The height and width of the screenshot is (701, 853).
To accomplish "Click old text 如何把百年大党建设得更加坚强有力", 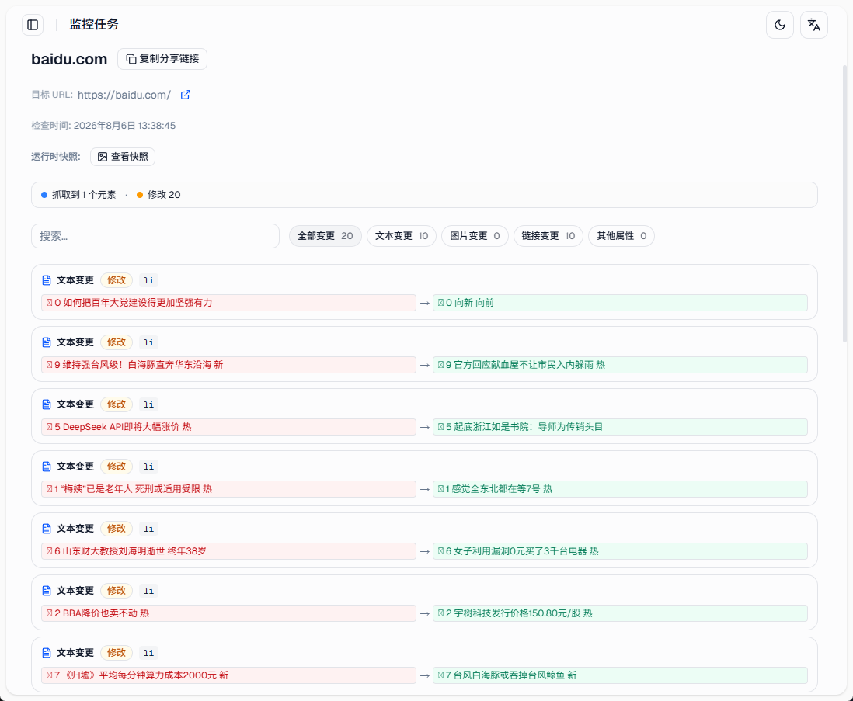I will pyautogui.click(x=138, y=303).
